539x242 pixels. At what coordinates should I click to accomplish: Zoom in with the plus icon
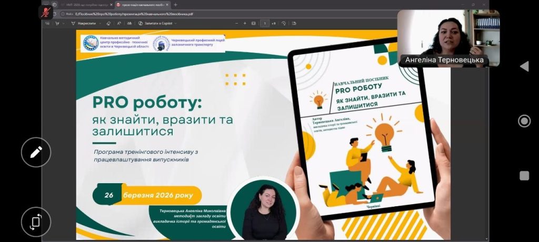(245, 23)
